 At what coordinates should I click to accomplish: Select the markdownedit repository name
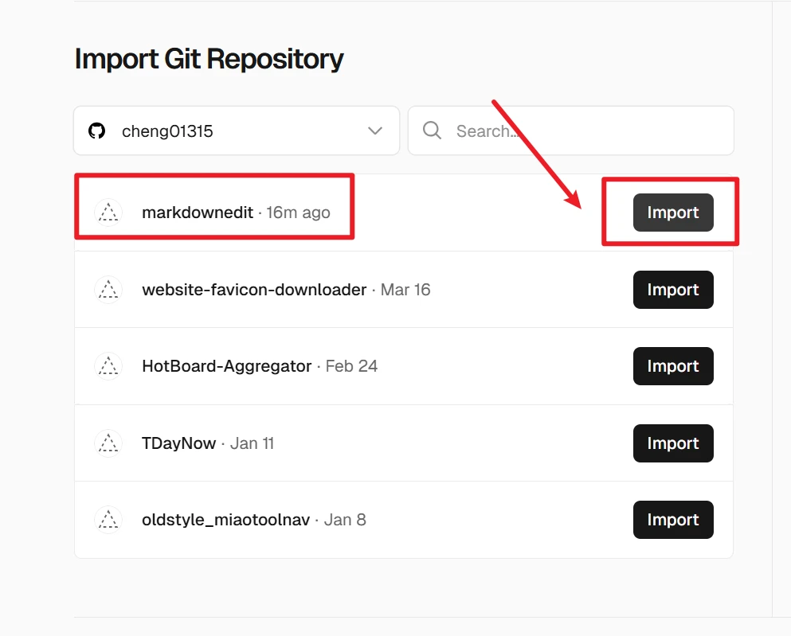(197, 213)
